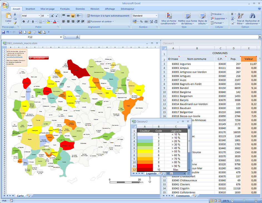Image resolution: width=262 pixels, height=203 pixels.
Task: Expand Fusionner et centrer options arrow
Action: (x=113, y=21)
